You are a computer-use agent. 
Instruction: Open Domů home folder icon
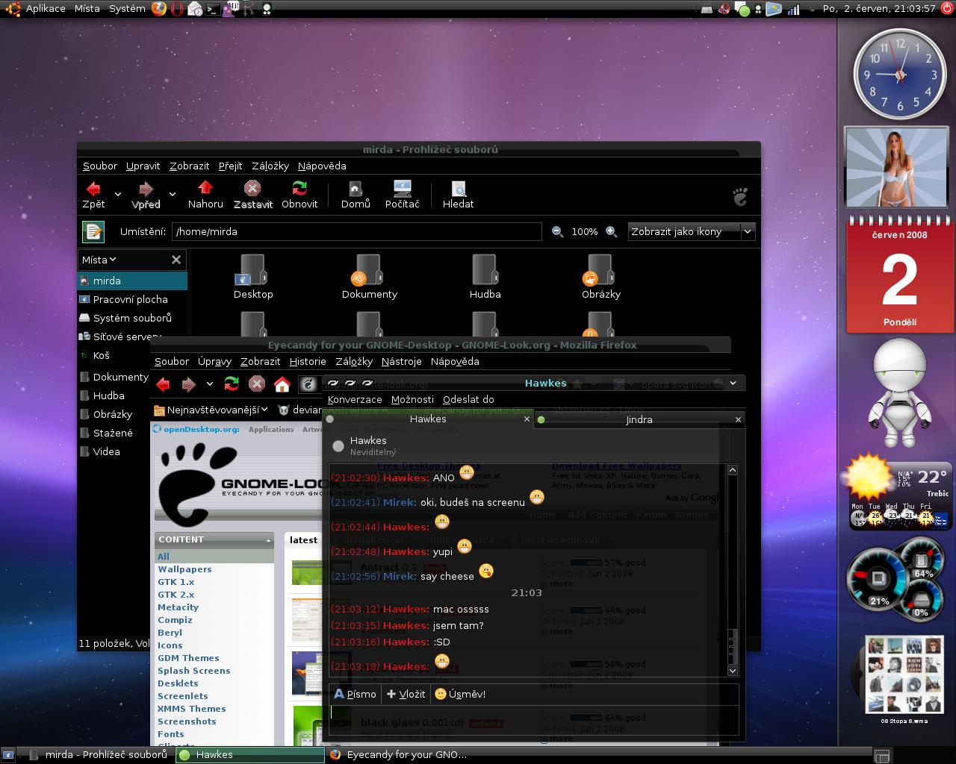pos(356,188)
